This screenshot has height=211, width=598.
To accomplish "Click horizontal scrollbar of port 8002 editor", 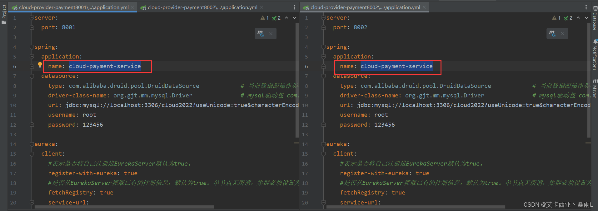I will [416, 207].
